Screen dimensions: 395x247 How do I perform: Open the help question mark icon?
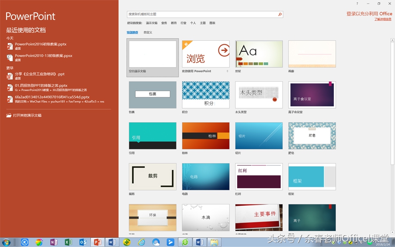pos(357,4)
